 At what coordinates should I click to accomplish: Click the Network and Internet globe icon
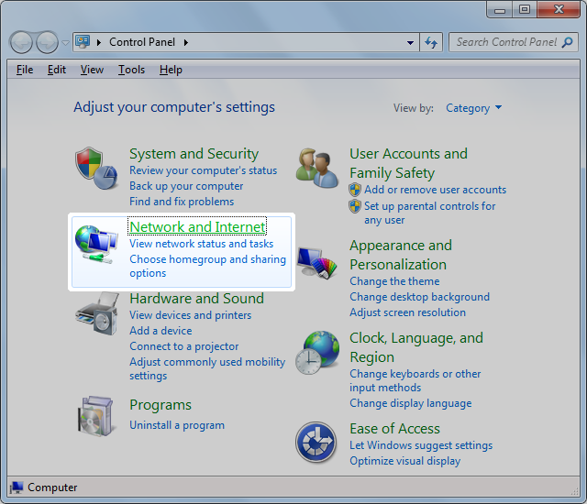[x=95, y=243]
